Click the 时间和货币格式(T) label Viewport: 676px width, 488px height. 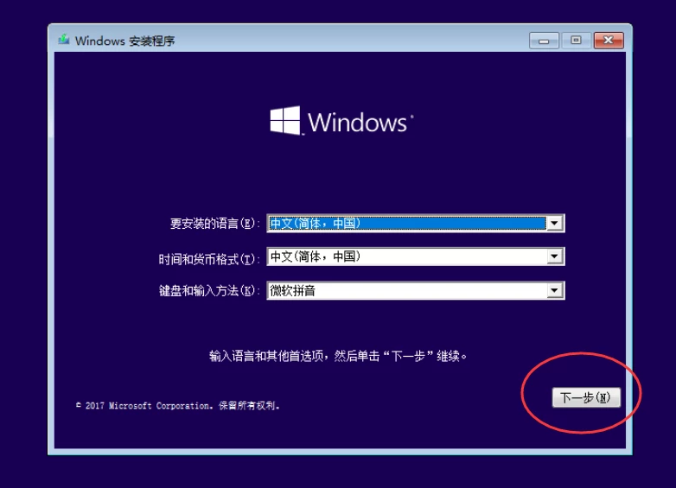[209, 259]
